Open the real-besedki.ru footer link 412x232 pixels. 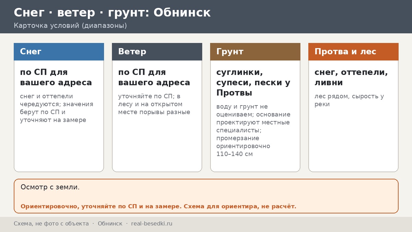coord(152,224)
